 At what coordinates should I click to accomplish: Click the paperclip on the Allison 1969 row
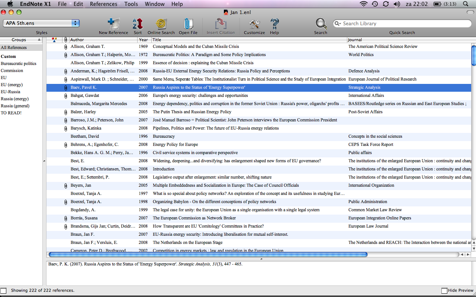point(66,47)
